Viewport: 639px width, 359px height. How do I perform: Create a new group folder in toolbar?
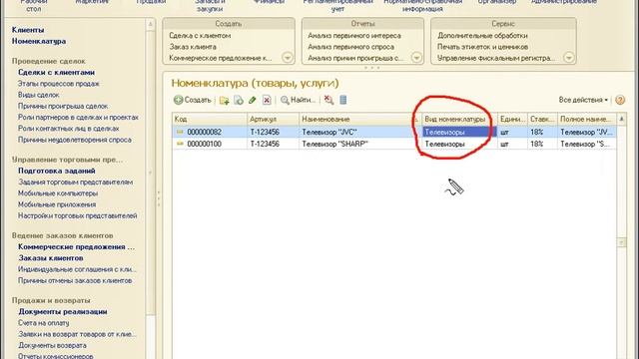(x=224, y=100)
